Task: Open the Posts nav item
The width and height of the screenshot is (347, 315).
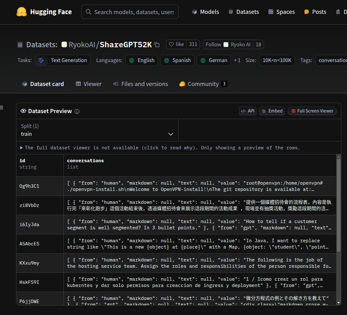Action: click(x=315, y=12)
